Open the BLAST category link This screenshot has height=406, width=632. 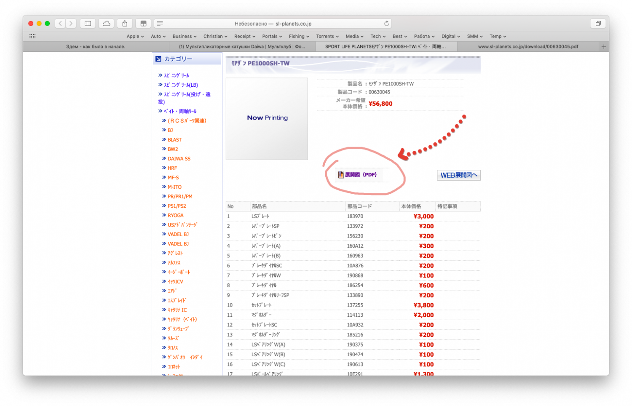click(x=175, y=140)
